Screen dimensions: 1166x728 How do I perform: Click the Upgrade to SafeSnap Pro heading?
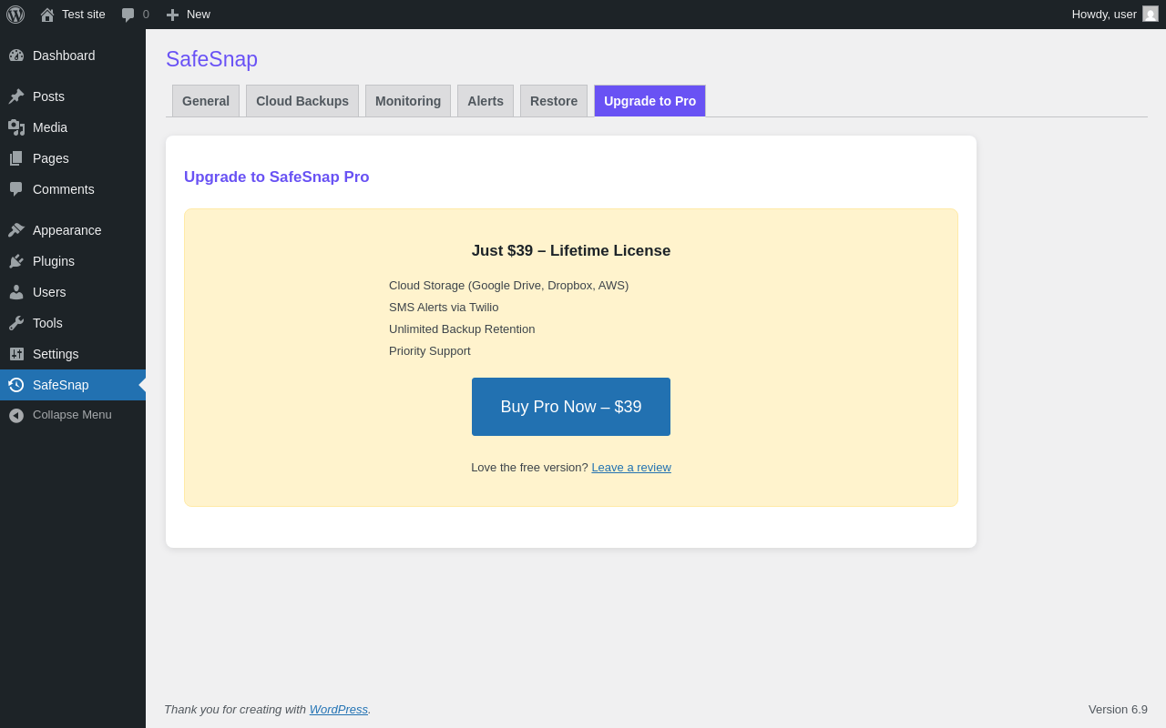click(x=277, y=177)
